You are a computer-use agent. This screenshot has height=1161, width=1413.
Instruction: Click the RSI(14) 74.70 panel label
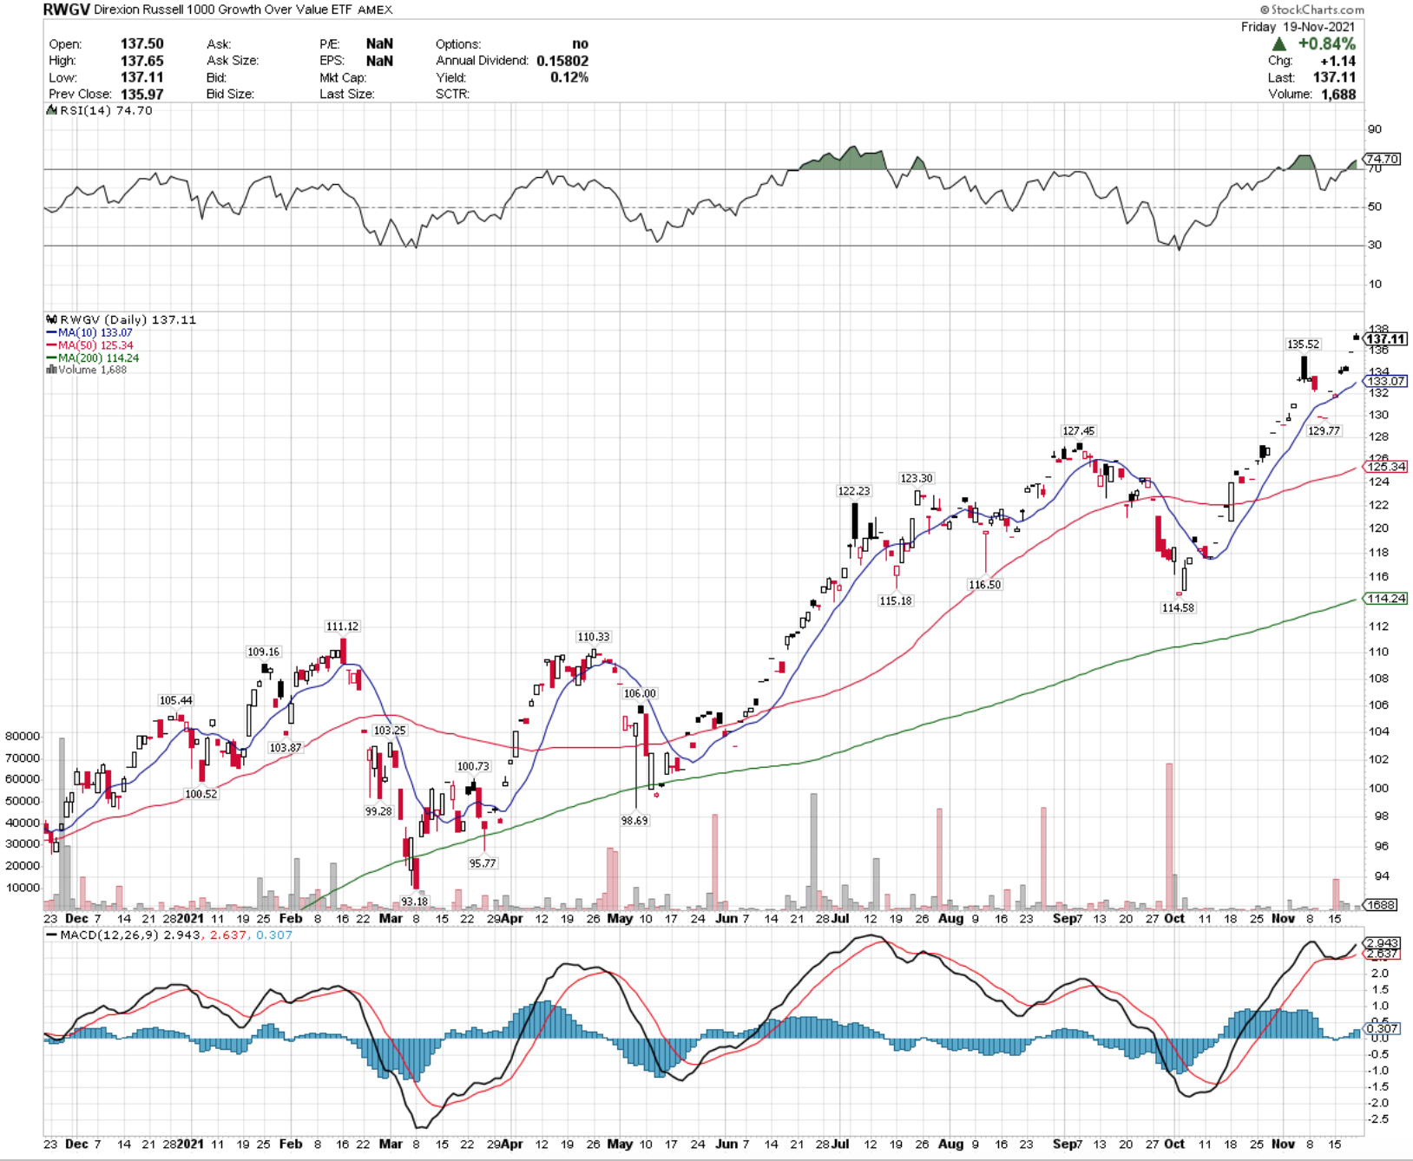coord(106,110)
